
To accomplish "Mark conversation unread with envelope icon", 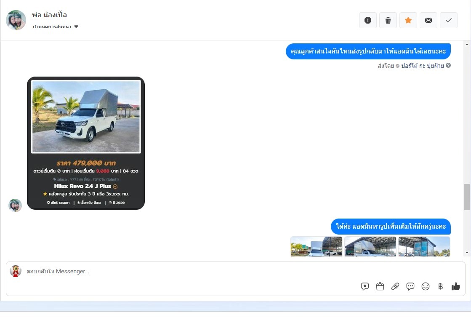I will pyautogui.click(x=428, y=20).
